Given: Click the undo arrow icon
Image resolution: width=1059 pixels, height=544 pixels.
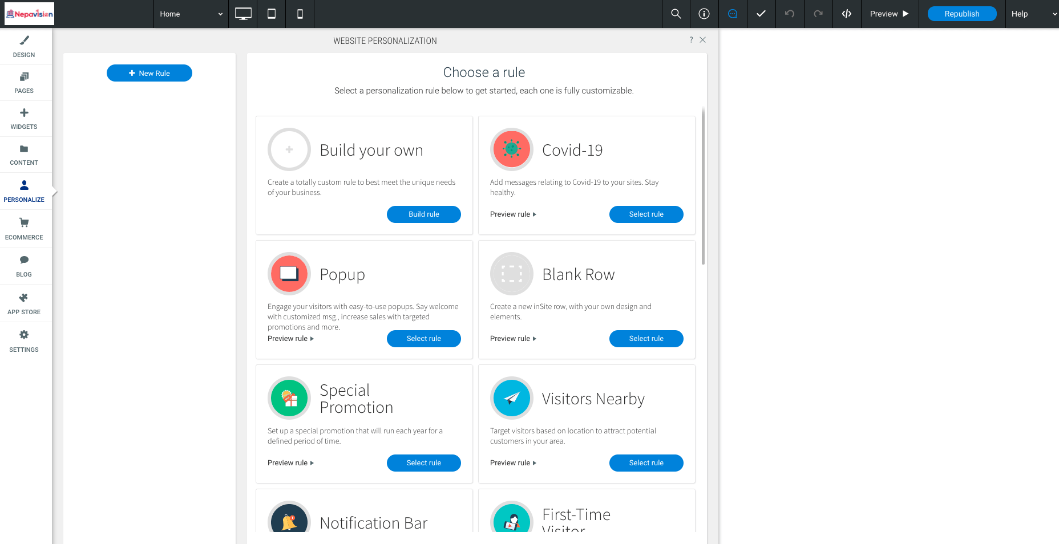Looking at the screenshot, I should (x=790, y=14).
